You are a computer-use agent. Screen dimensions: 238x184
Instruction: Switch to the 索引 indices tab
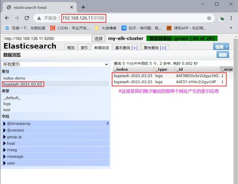(84, 48)
